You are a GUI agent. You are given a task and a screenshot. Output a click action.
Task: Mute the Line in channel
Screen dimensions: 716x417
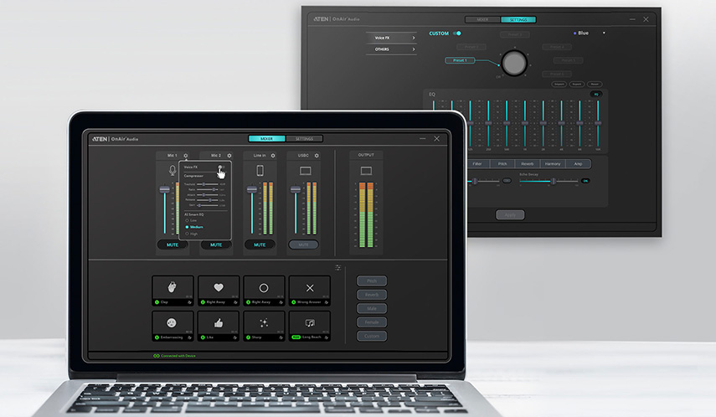[260, 245]
